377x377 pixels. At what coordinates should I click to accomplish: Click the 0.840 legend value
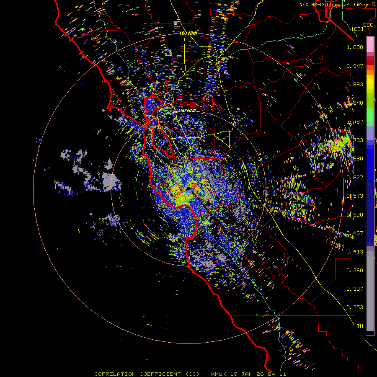[x=355, y=103]
